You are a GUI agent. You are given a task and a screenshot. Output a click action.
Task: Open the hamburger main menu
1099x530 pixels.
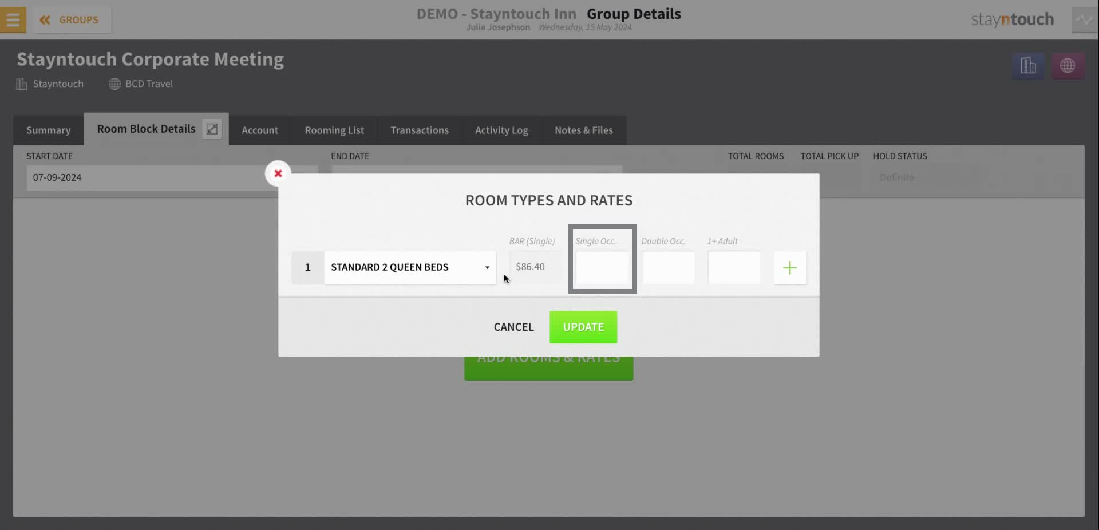(13, 19)
